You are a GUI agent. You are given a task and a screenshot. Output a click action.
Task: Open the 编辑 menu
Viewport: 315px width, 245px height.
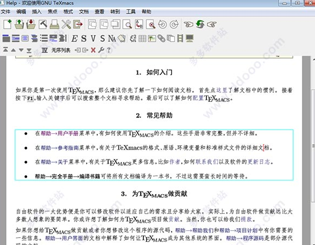(21, 11)
